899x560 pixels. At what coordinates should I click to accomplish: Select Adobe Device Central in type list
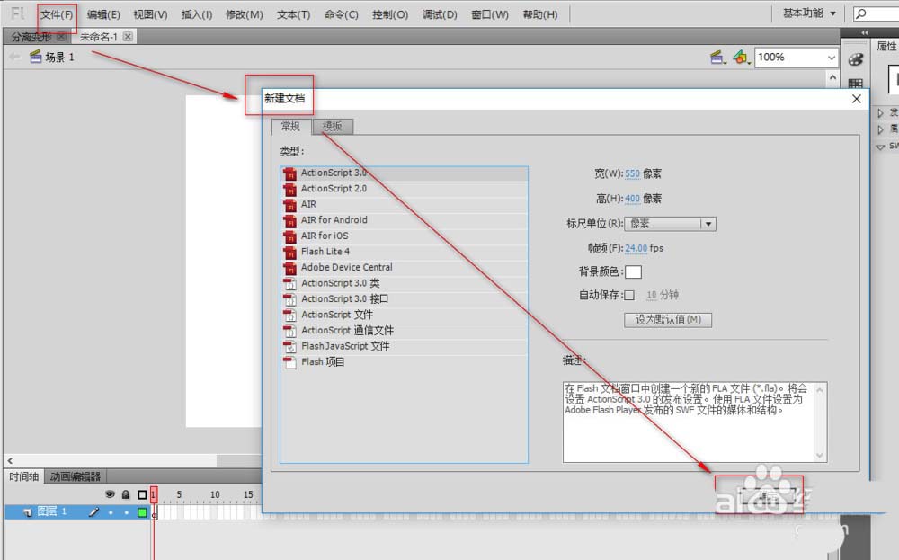(x=405, y=267)
